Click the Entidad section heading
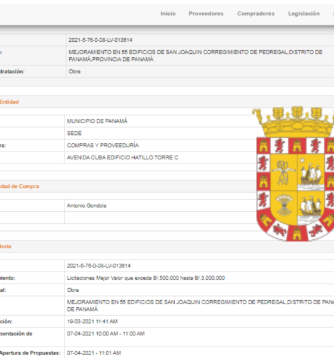The image size is (334, 358). 9,102
